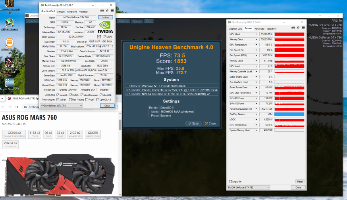This screenshot has width=347, height=200.
Task: Open hamburger menu in Graphics Card GPU-Z window
Action: coord(112,11)
